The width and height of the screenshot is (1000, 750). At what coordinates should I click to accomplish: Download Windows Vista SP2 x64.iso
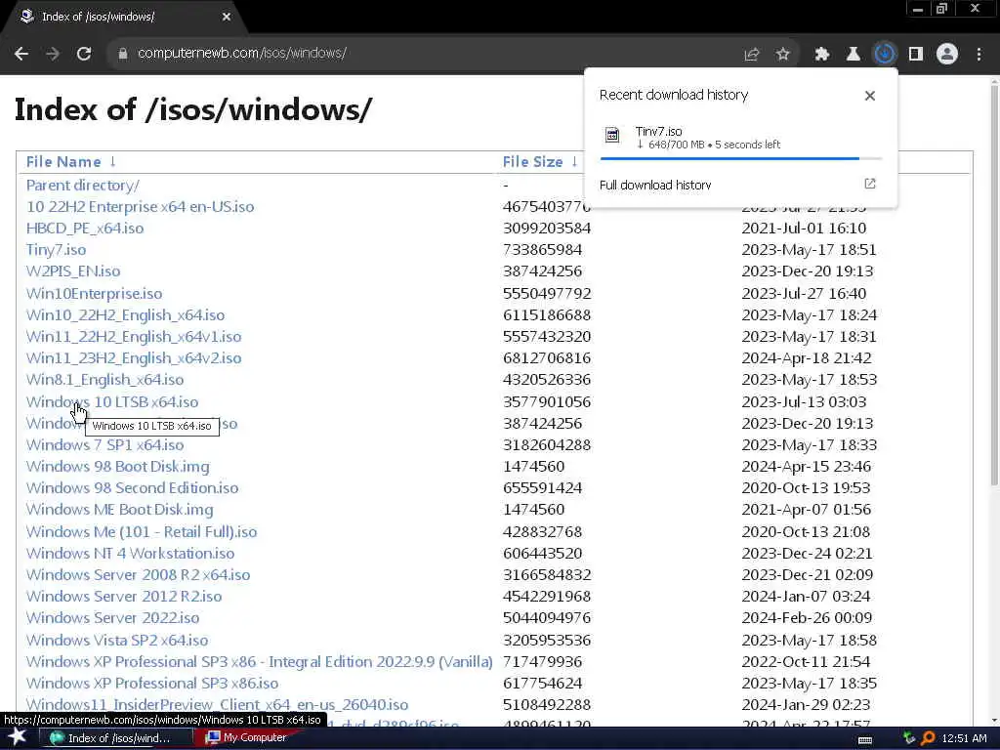117,641
